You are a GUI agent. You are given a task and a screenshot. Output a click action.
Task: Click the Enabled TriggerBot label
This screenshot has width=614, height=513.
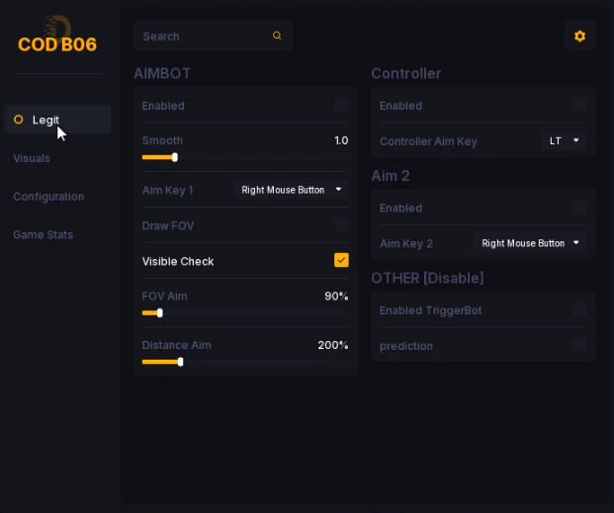431,310
